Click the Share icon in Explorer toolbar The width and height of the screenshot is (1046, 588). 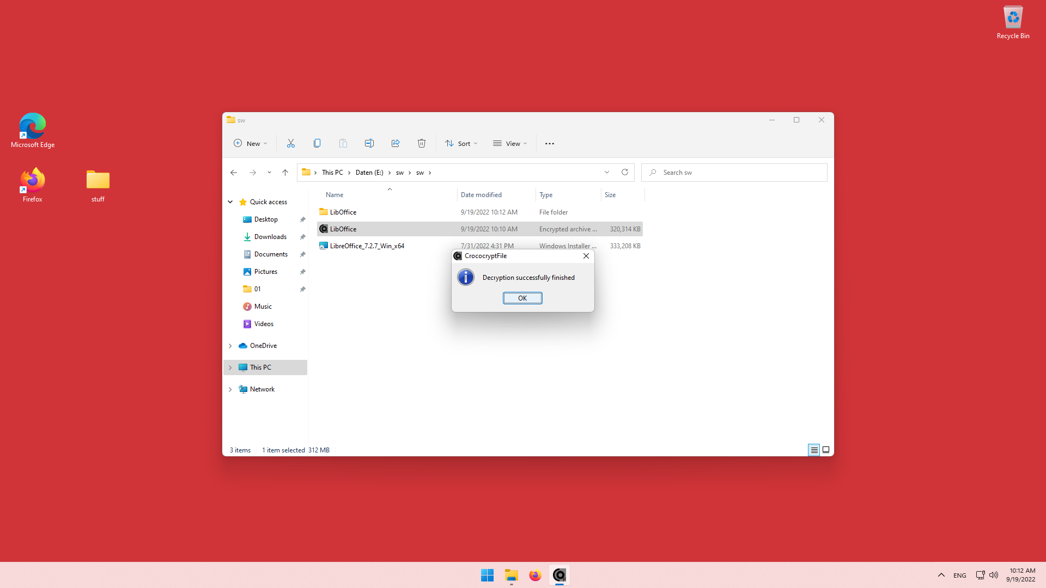tap(396, 143)
